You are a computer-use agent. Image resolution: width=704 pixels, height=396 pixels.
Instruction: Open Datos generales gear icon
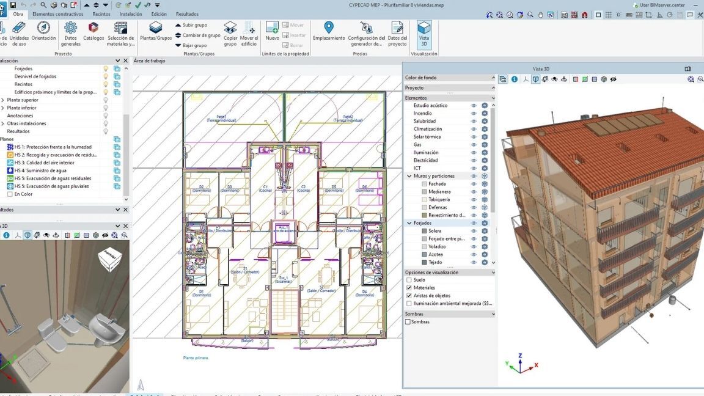coord(71,28)
